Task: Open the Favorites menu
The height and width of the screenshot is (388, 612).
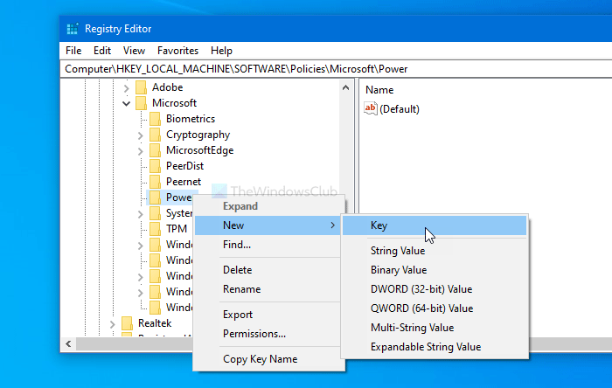Action: pos(177,51)
